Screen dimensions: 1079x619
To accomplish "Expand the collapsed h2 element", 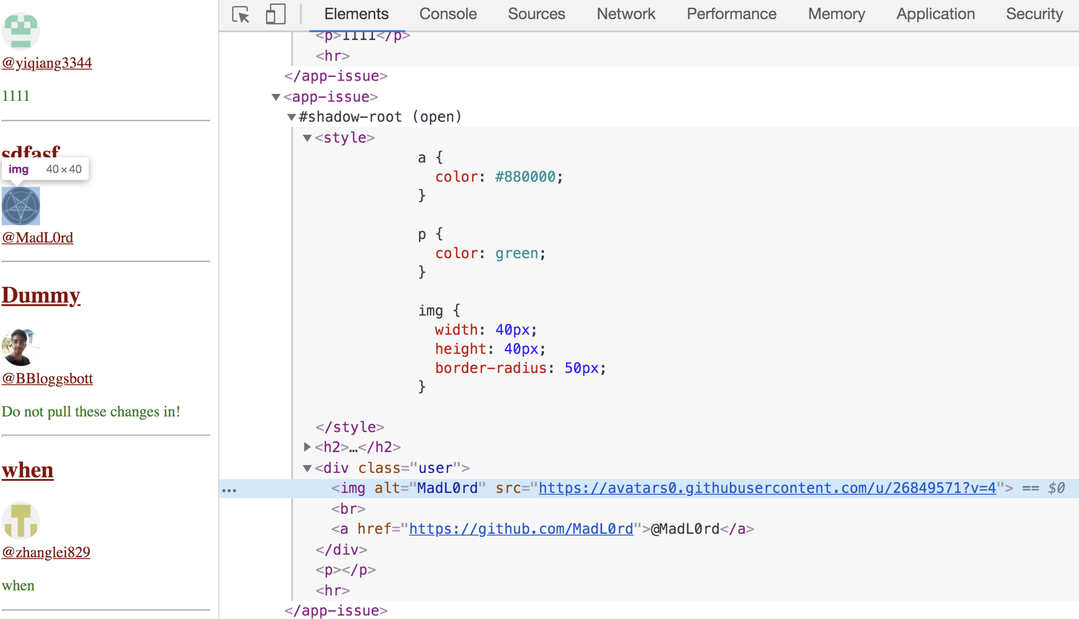I will click(307, 447).
